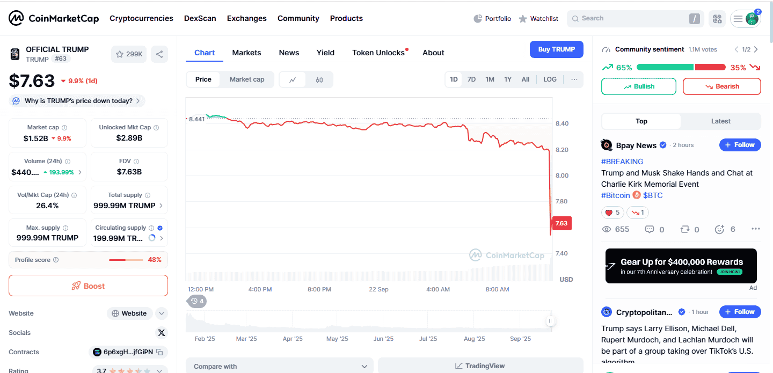This screenshot has height=373, width=773.
Task: Click the CoinMarketCap logo
Action: coord(54,18)
